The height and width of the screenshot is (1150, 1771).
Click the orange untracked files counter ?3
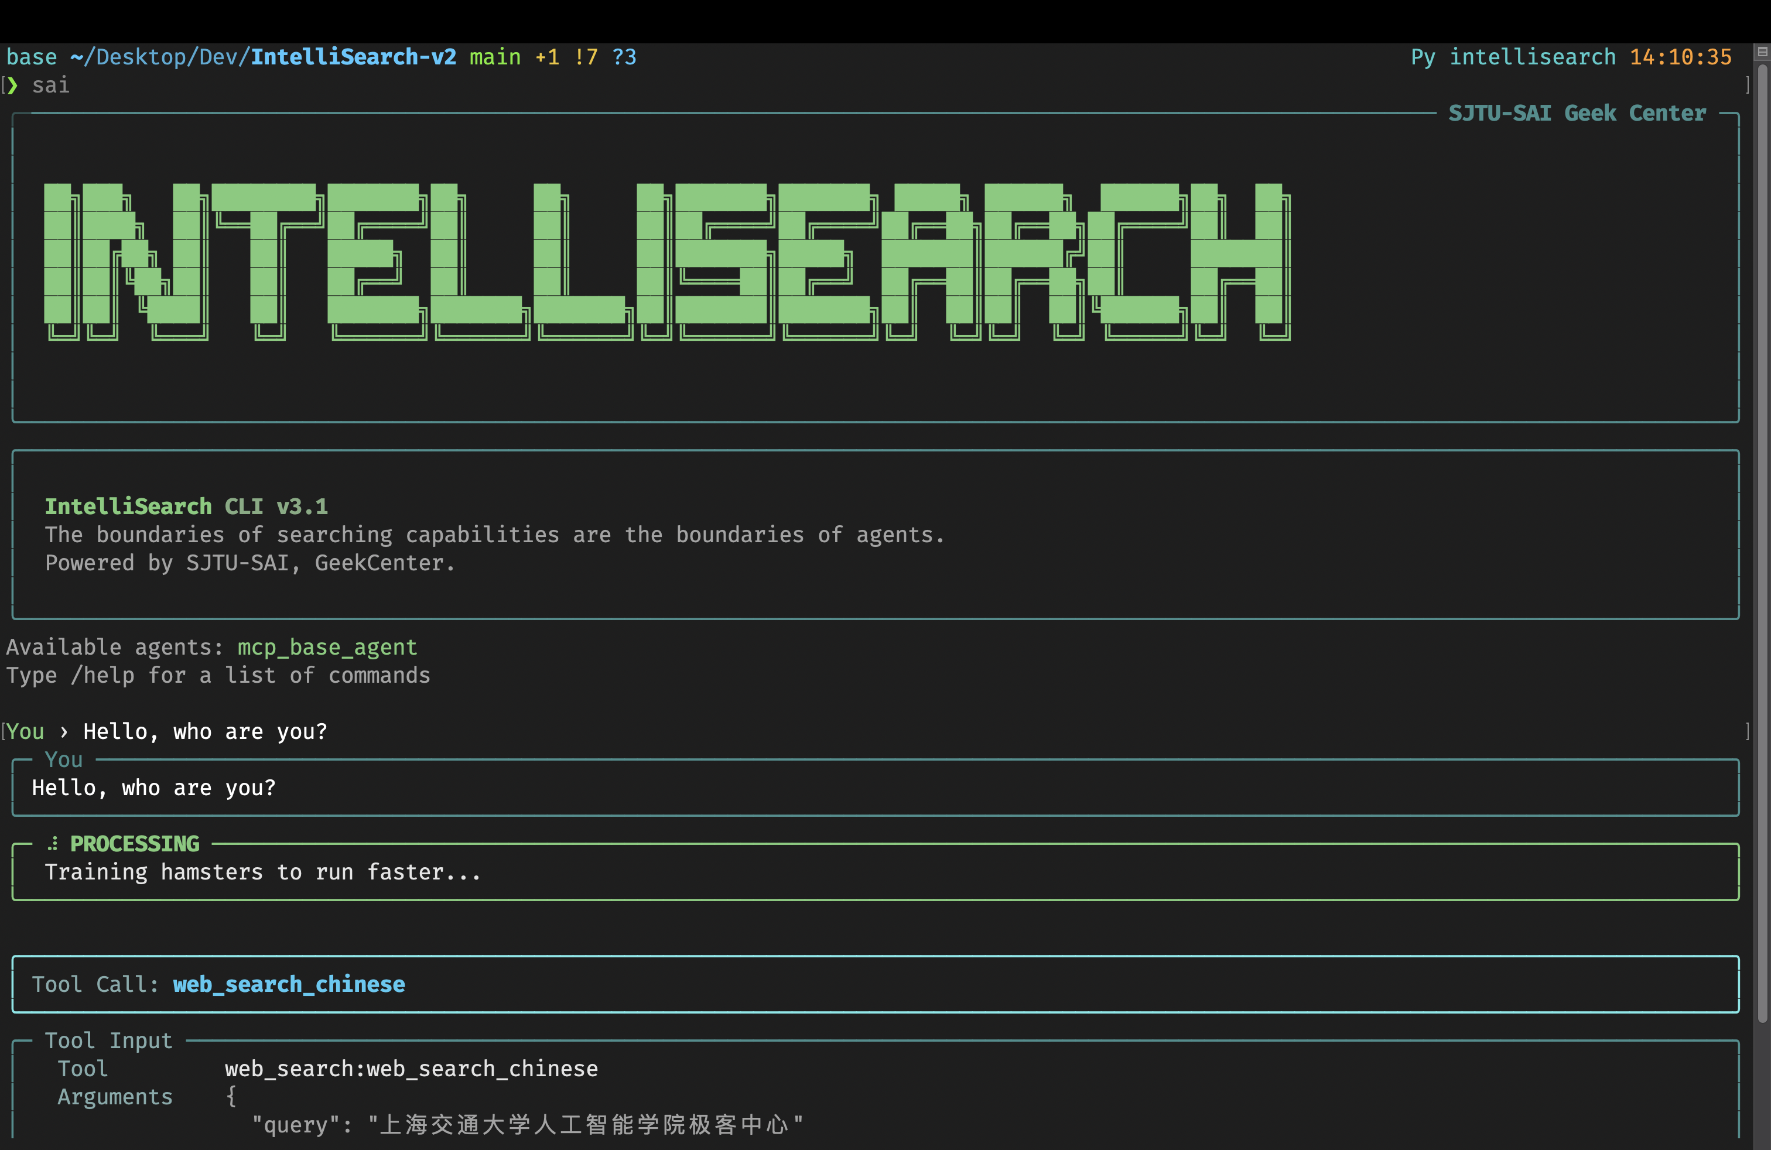625,56
